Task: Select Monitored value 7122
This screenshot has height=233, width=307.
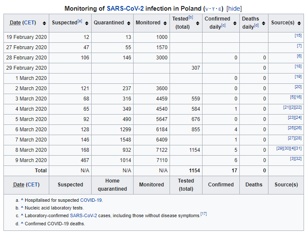Action: point(162,150)
